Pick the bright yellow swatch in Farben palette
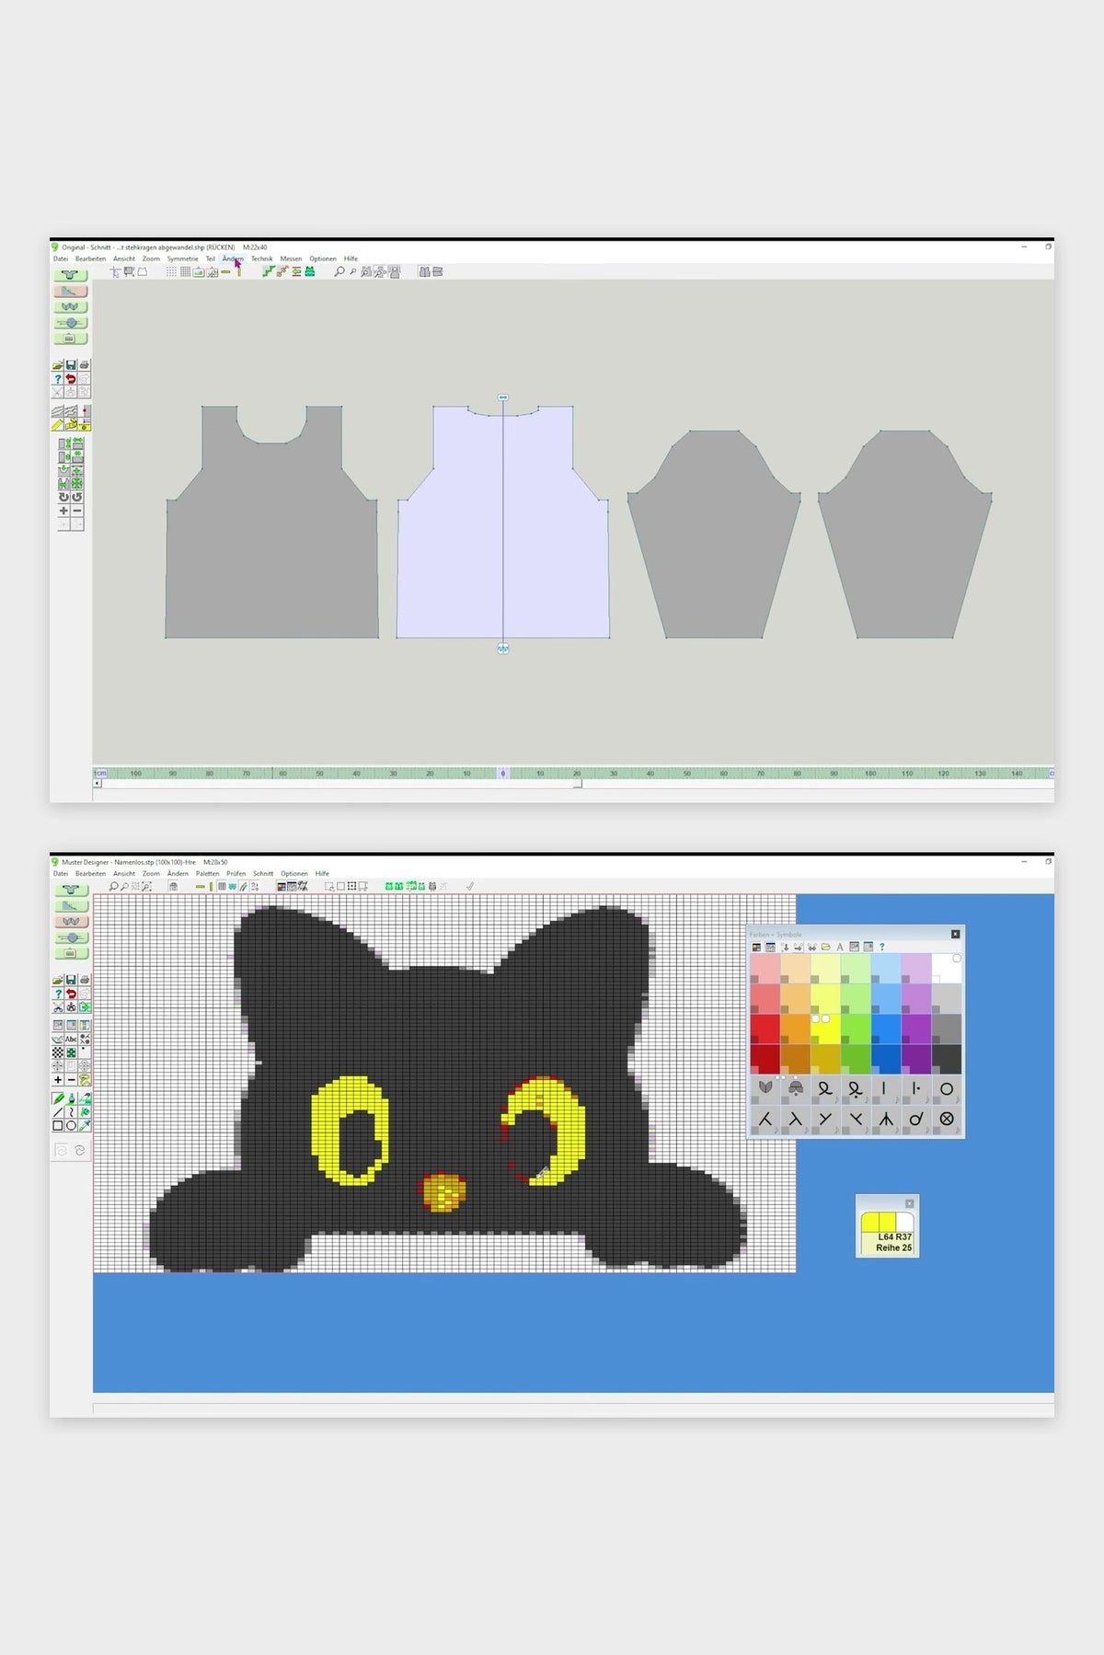The width and height of the screenshot is (1104, 1655). point(825,1029)
